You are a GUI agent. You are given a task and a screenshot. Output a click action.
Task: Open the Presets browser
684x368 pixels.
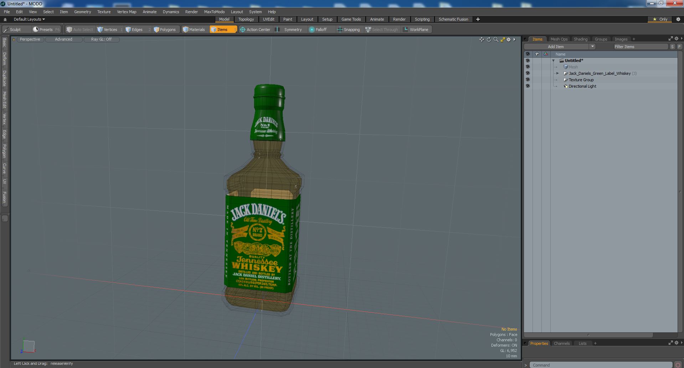(x=46, y=30)
